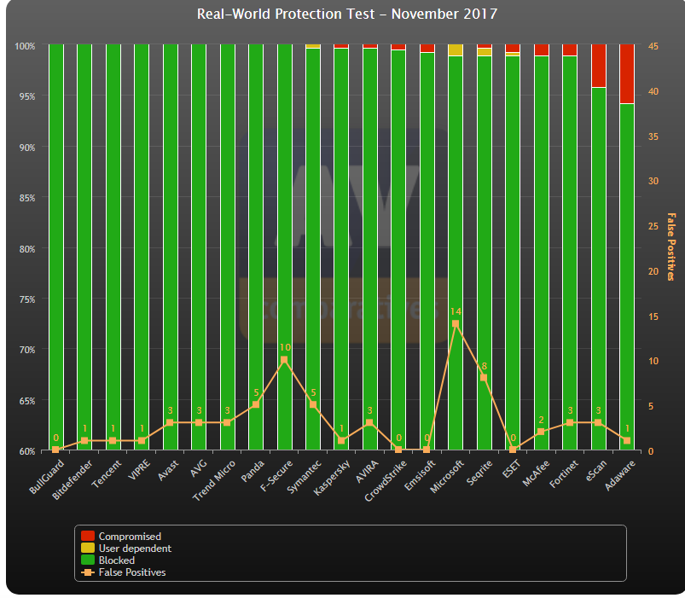Select the Bitdefender axis label

[73, 479]
